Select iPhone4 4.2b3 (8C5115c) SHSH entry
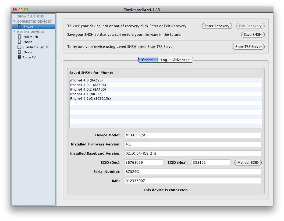The height and width of the screenshot is (221, 284). (x=90, y=99)
